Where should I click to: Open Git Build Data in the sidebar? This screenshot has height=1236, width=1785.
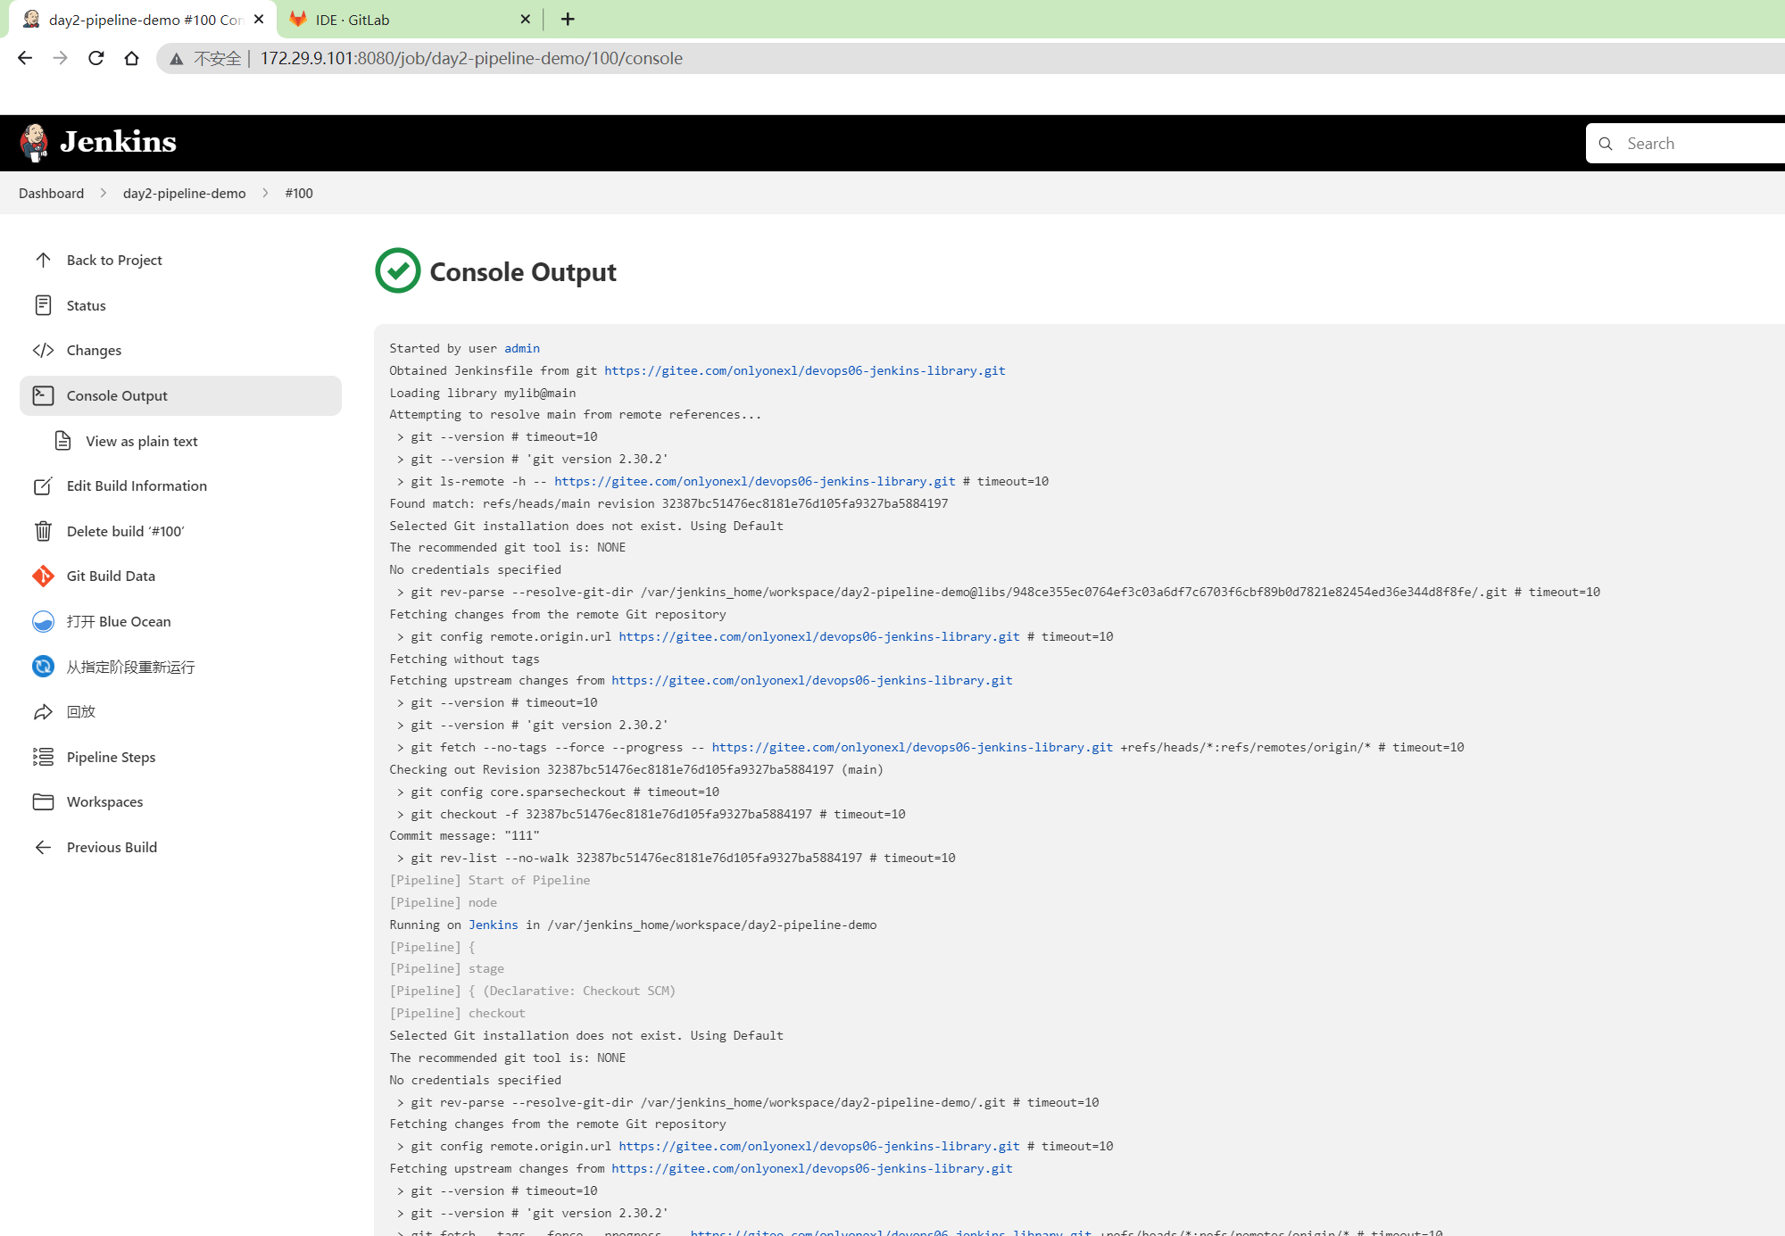pos(180,576)
